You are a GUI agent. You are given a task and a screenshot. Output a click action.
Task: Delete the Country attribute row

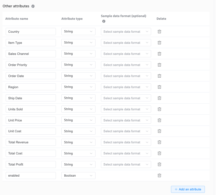point(160,32)
